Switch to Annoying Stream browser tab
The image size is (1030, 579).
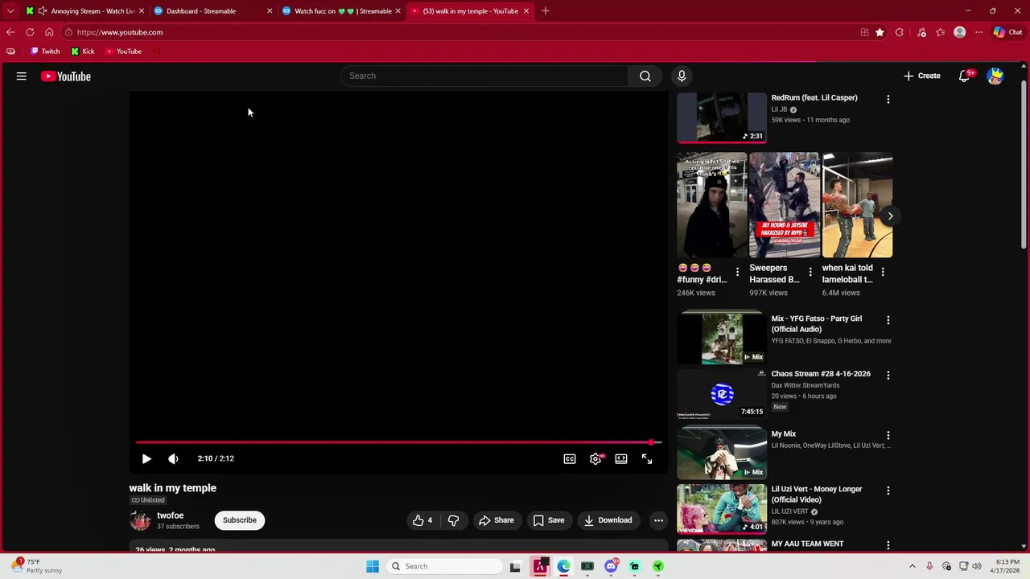pyautogui.click(x=84, y=11)
